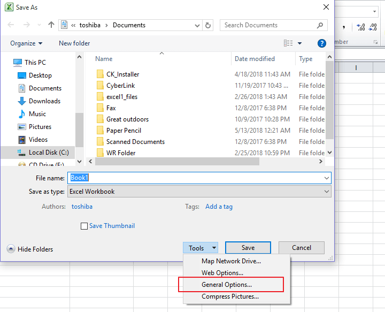
Task: Select column I header in Excel
Action: click(x=356, y=67)
